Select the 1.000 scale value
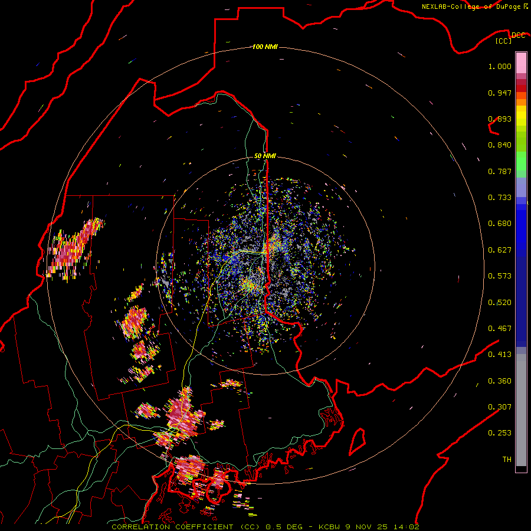 pos(500,66)
